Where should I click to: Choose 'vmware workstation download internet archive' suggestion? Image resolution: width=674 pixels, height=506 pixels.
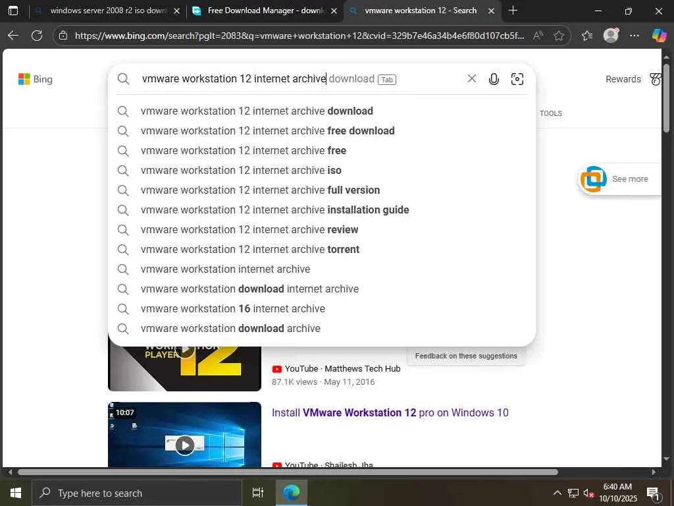pos(321,289)
